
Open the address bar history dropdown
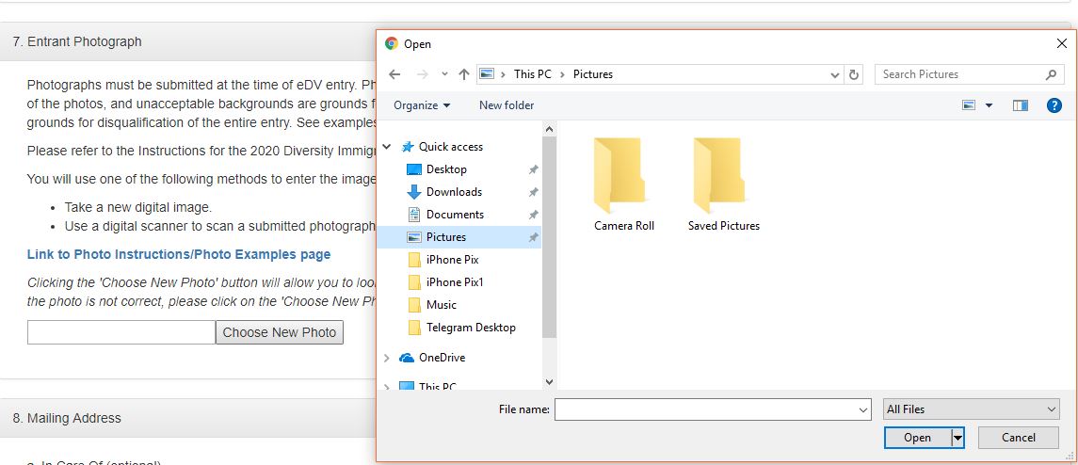(x=835, y=74)
